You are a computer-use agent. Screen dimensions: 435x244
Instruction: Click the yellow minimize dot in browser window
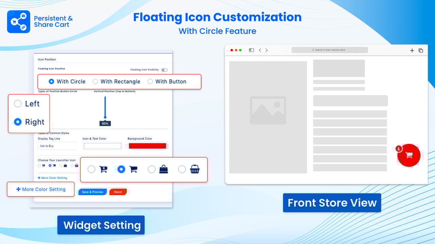(236, 50)
